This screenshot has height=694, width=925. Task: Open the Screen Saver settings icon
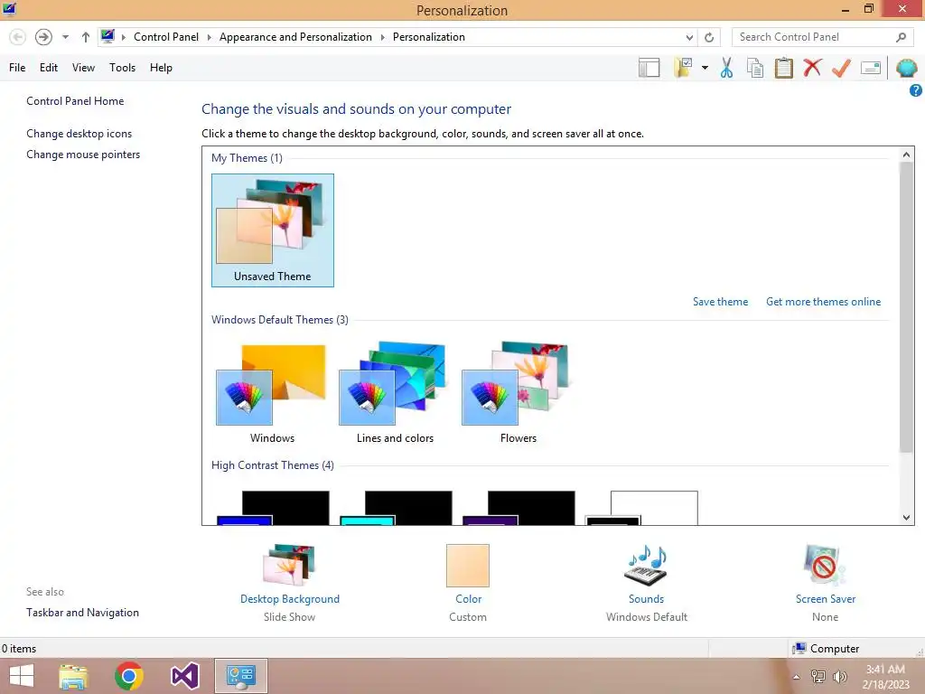[825, 566]
